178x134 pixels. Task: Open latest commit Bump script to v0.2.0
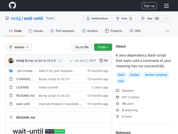pos(40,61)
